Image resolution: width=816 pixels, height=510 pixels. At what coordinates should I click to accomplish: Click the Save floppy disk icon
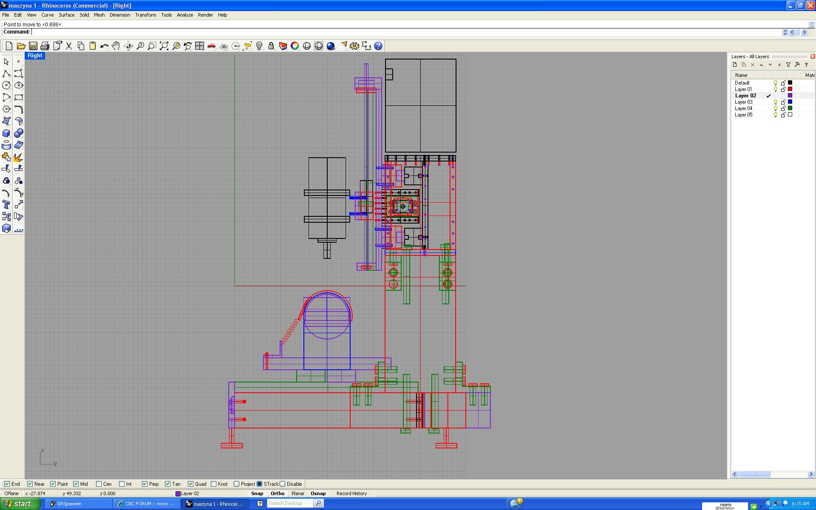coord(33,46)
